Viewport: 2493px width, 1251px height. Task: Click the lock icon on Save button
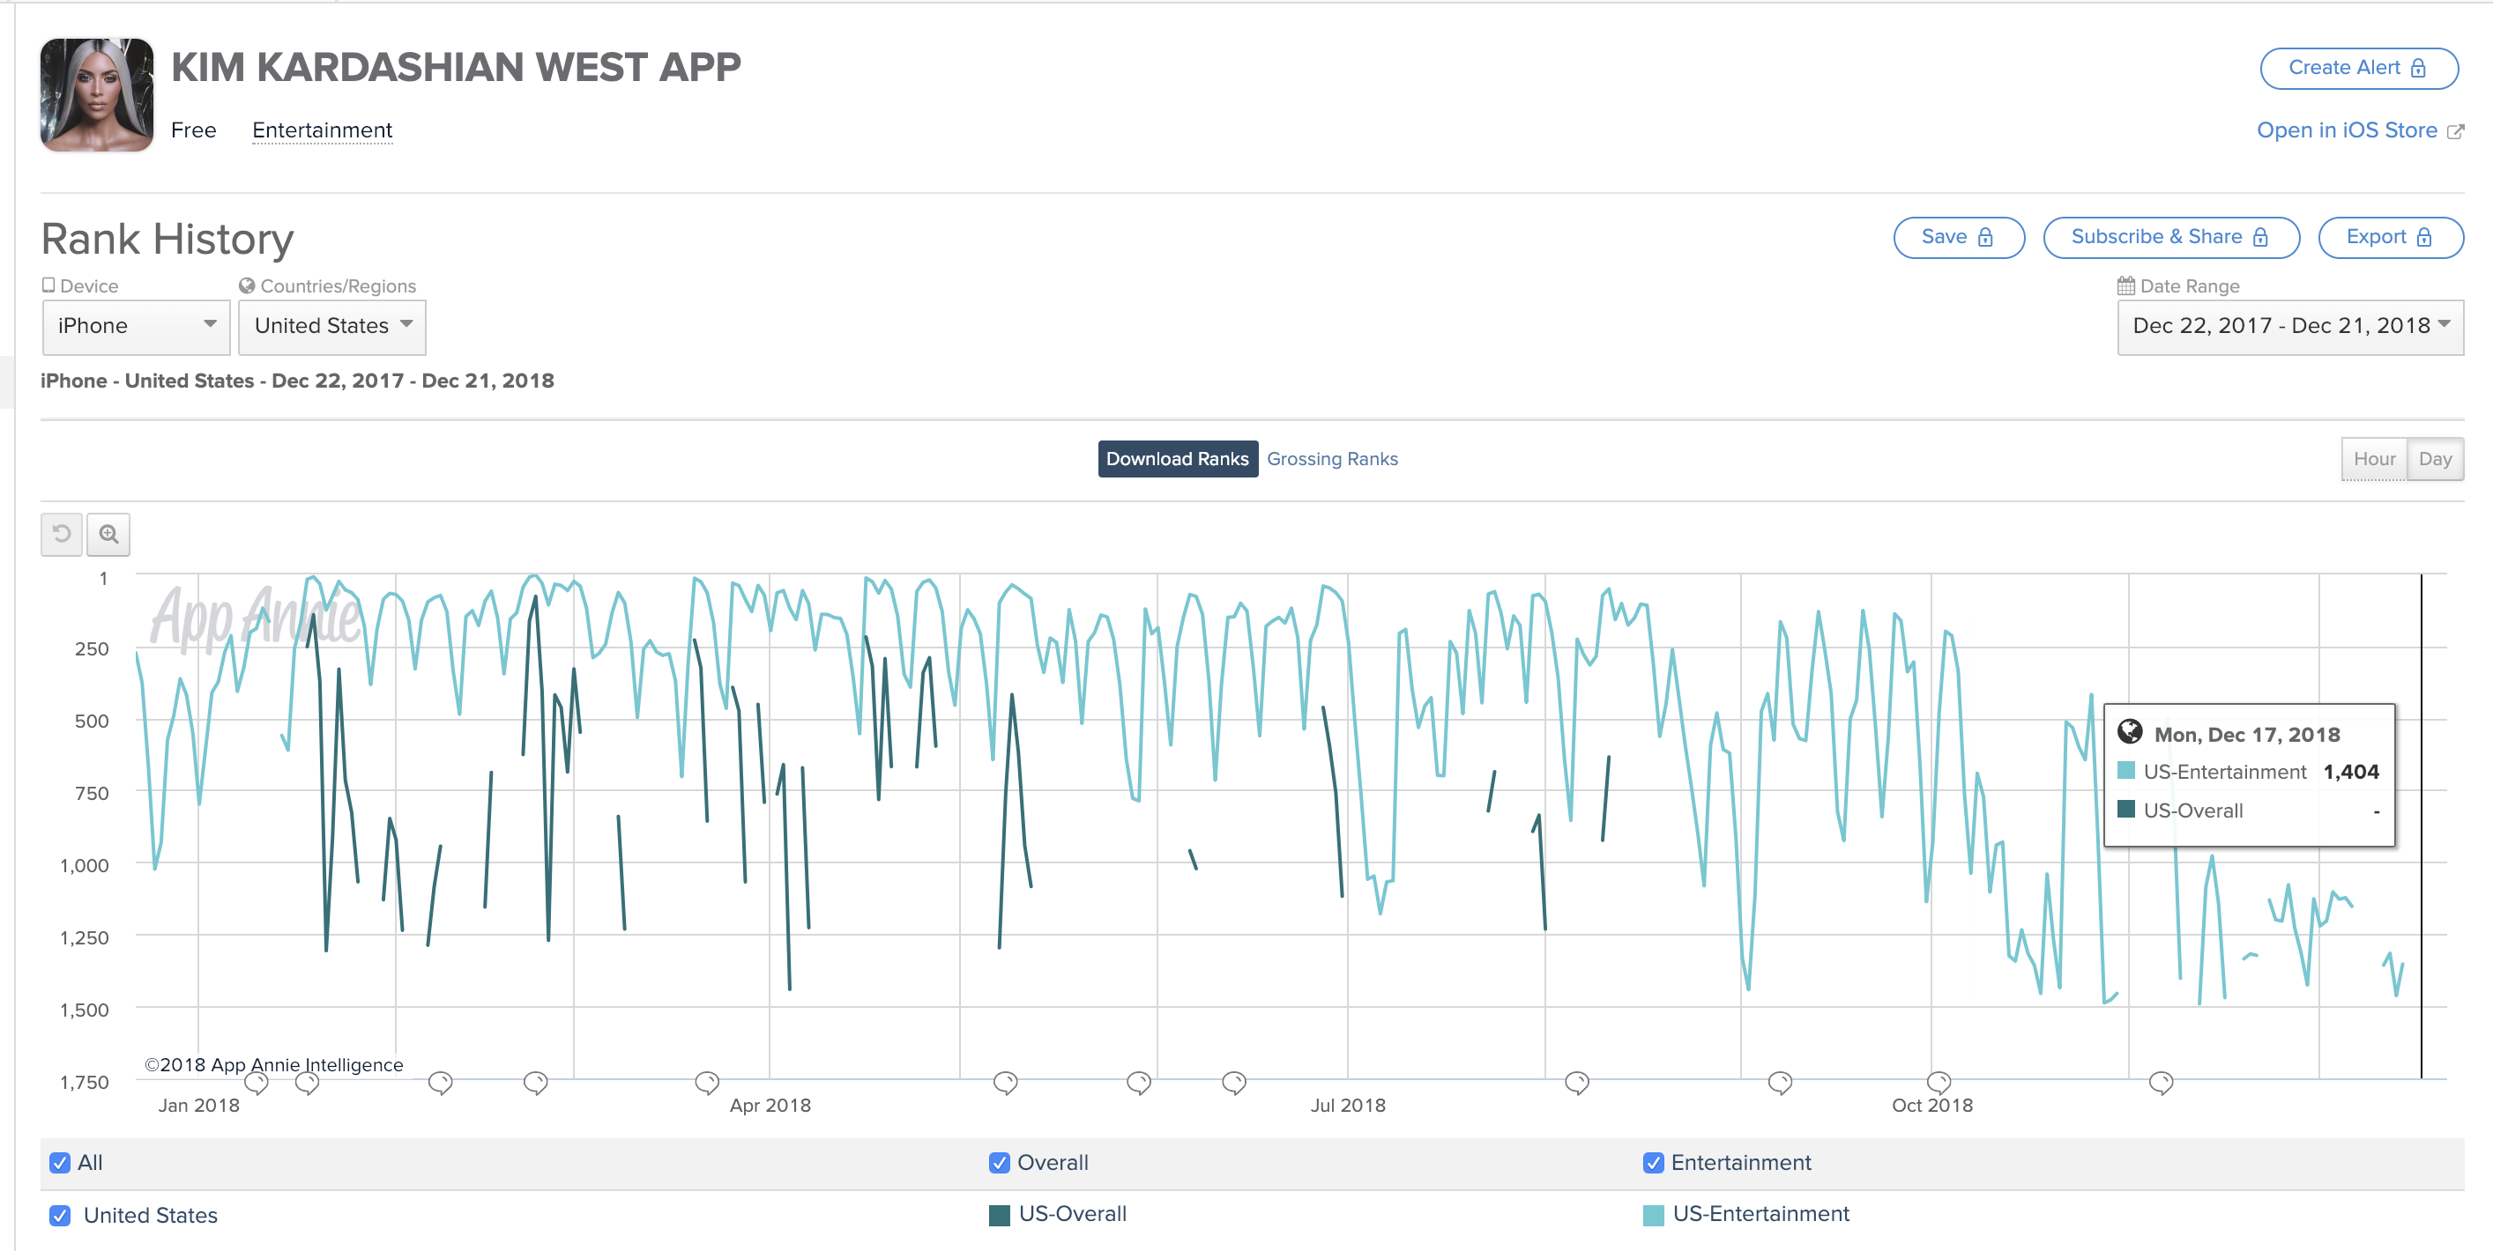(x=1985, y=237)
